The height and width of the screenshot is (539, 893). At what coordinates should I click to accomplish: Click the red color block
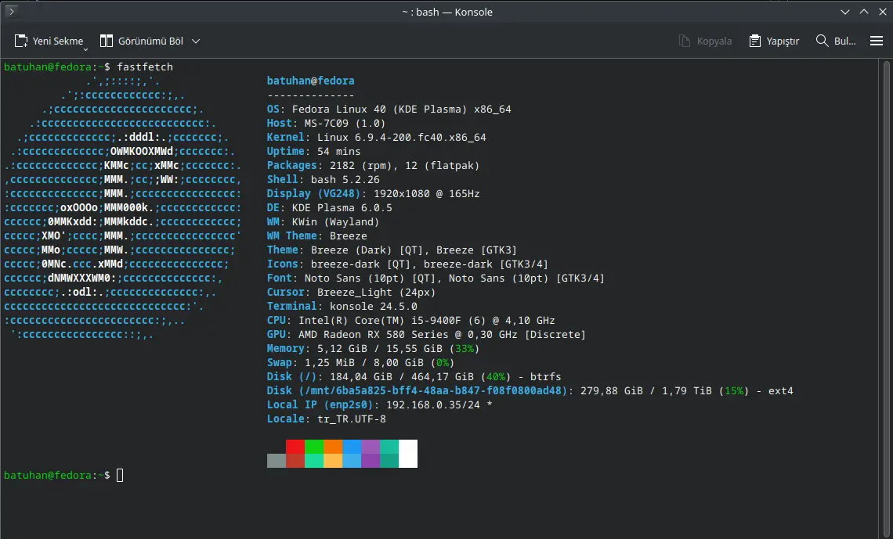click(x=295, y=447)
